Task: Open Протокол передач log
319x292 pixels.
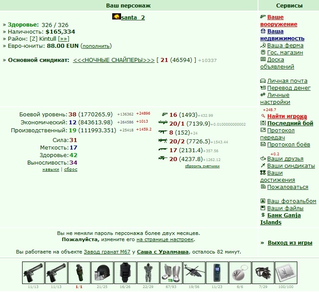Action: tap(277, 134)
